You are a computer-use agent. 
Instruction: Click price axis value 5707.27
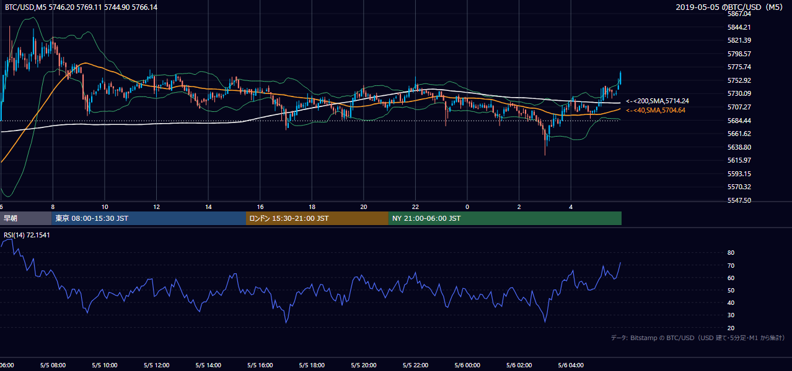point(739,107)
